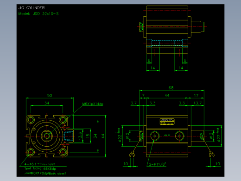Select left wrench symbol below side view
The height and width of the screenshot is (181, 241).
(132, 155)
